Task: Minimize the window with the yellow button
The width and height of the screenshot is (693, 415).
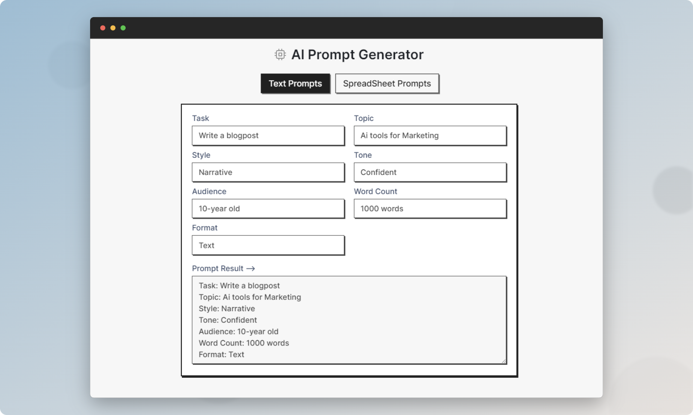Action: pos(113,28)
